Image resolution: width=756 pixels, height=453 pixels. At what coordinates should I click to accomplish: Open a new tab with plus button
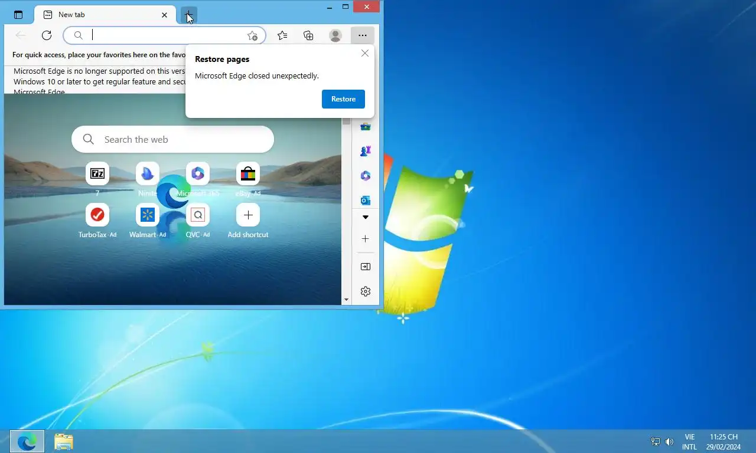(x=188, y=15)
